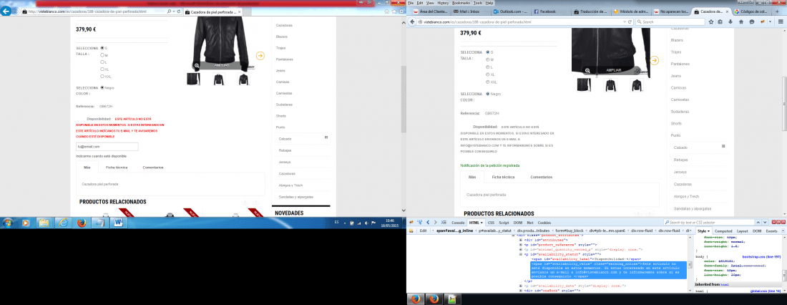787x305 pixels.
Task: Go back in Firefox window
Action: pyautogui.click(x=413, y=21)
